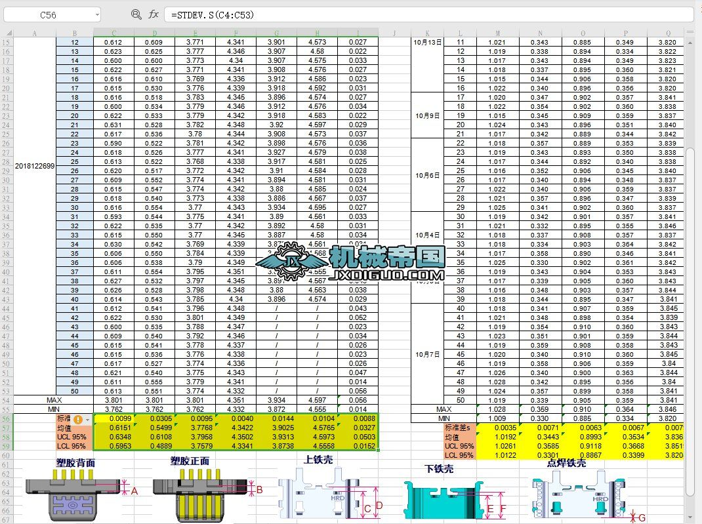Select the cell with value 0.6151
This screenshot has width=702, height=524.
(x=114, y=428)
